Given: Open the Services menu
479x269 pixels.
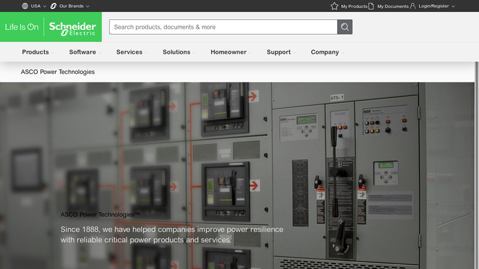Looking at the screenshot, I should click(x=129, y=52).
